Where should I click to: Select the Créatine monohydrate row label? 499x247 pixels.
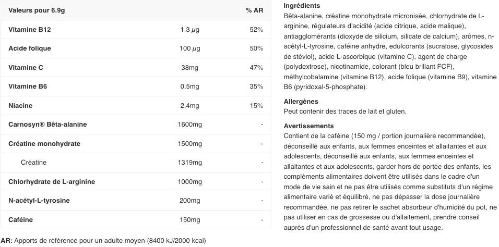tap(44, 144)
